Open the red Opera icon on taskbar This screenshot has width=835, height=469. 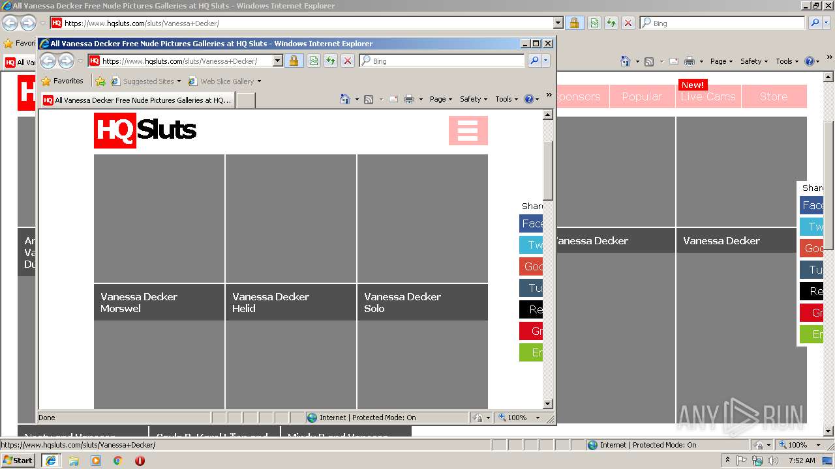140,461
